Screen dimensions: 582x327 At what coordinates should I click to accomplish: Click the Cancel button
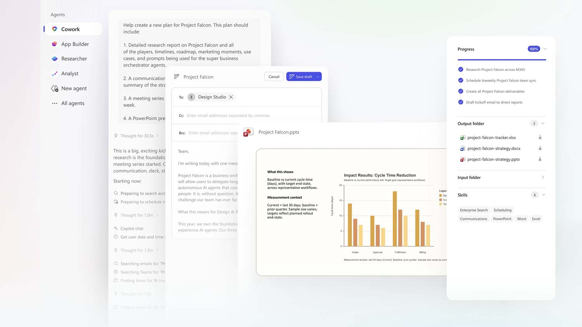(x=274, y=77)
